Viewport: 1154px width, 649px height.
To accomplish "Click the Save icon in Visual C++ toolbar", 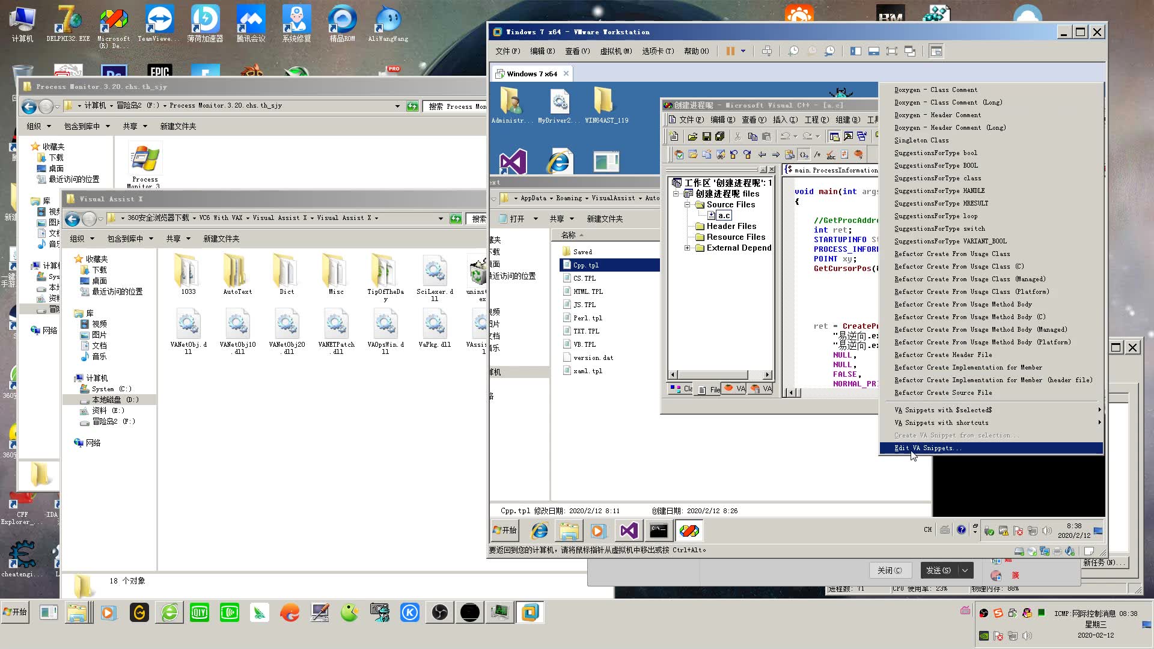I will [x=707, y=136].
